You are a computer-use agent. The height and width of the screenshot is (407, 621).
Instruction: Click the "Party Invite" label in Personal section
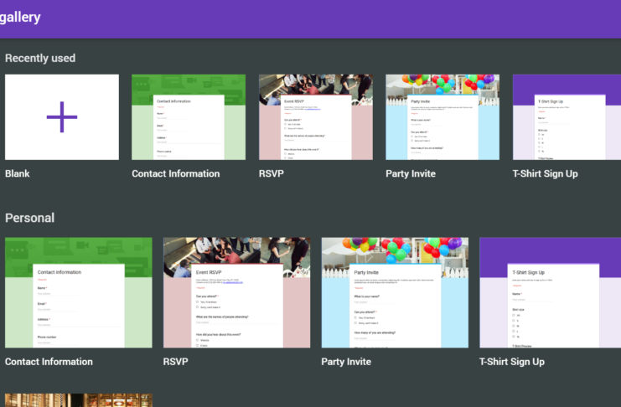pyautogui.click(x=346, y=362)
